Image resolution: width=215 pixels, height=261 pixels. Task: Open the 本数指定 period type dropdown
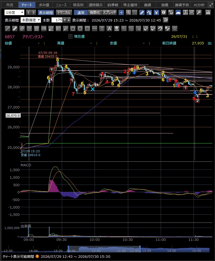31,20
